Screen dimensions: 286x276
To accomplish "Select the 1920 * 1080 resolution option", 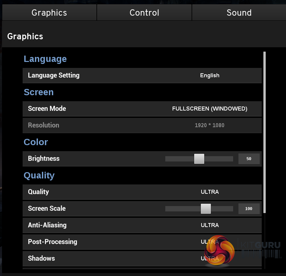I will coord(210,126).
